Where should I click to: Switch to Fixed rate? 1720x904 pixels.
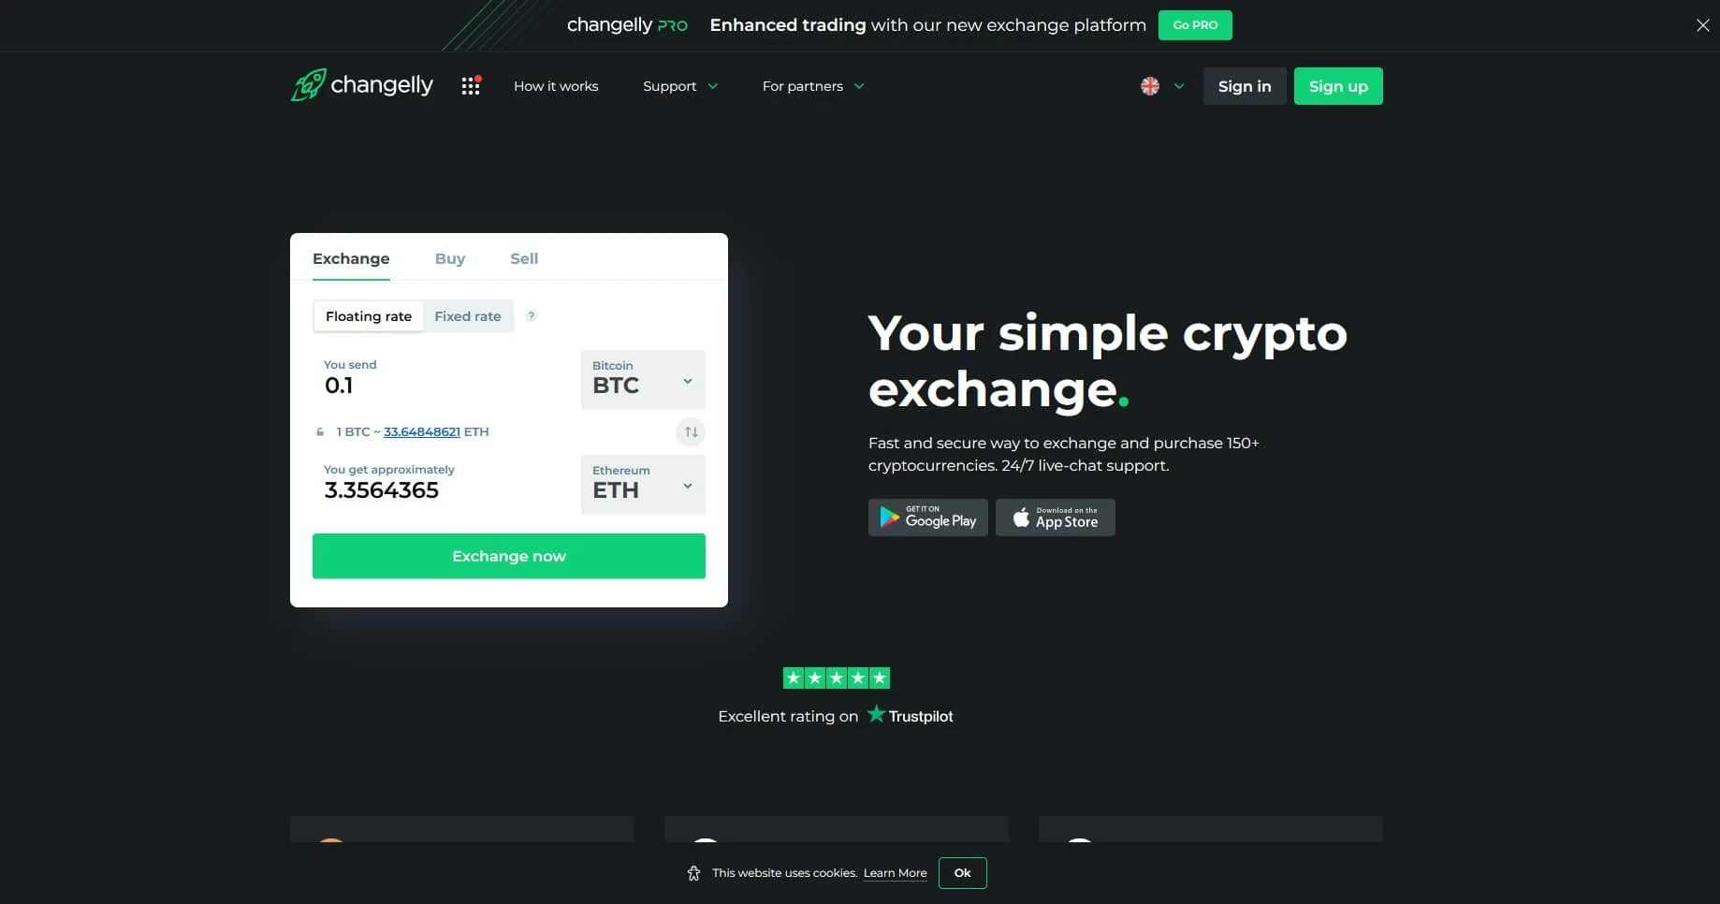tap(468, 316)
